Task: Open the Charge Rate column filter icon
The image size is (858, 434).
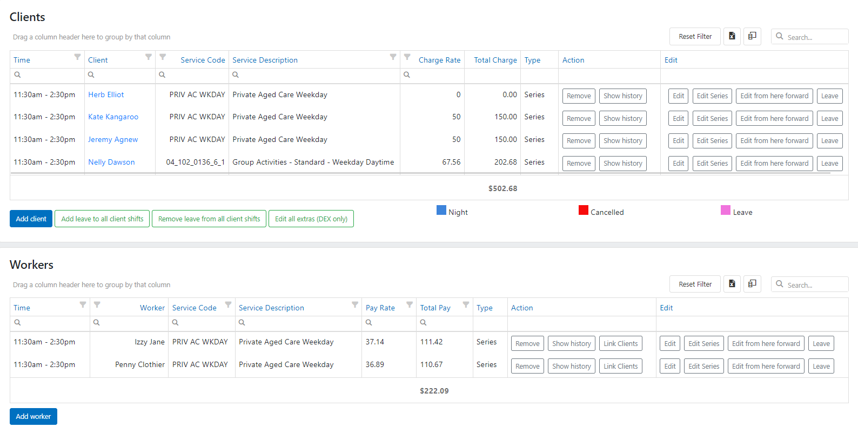Action: coord(407,57)
